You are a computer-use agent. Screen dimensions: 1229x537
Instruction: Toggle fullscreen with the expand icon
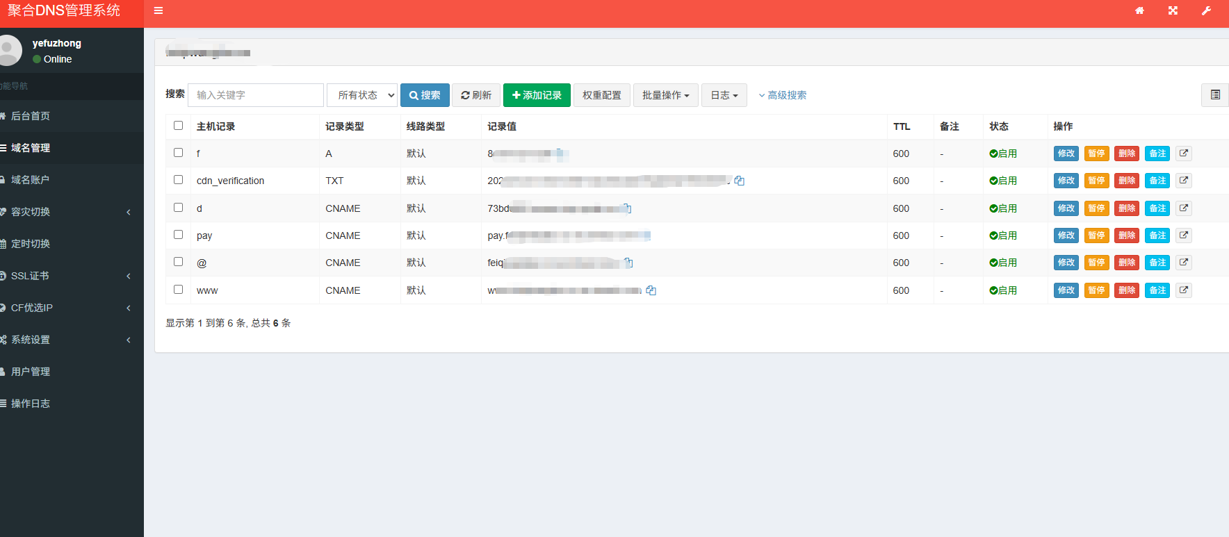click(x=1173, y=10)
